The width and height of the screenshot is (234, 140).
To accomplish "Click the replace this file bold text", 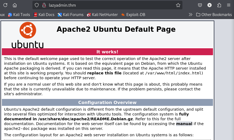I will [104, 73].
